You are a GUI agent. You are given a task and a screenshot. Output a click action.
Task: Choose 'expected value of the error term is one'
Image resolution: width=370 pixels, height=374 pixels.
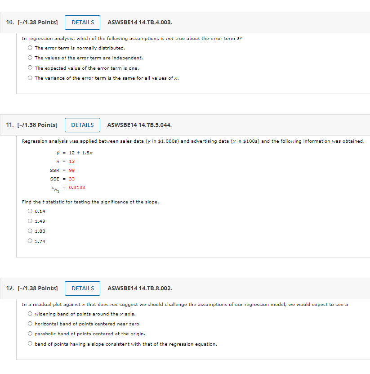click(x=30, y=68)
